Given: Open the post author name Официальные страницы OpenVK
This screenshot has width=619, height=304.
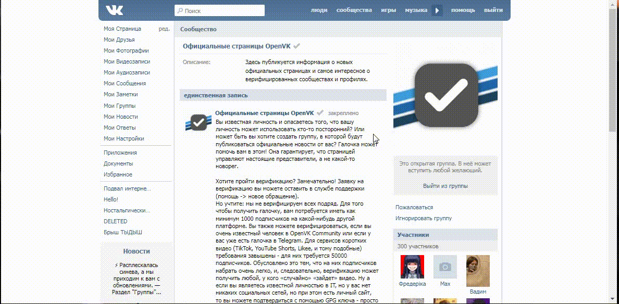Looking at the screenshot, I should point(265,113).
